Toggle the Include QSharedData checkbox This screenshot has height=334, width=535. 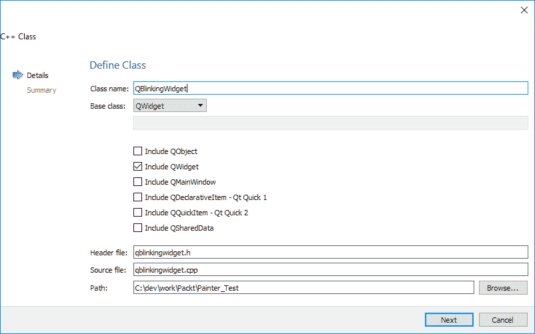tap(138, 228)
